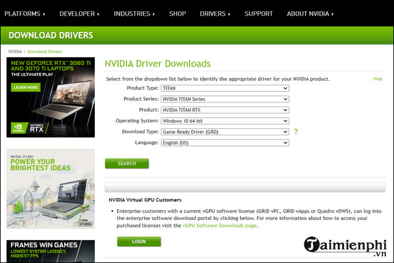394x263 pixels.
Task: Open the INDUSTRIES menu
Action: (134, 14)
